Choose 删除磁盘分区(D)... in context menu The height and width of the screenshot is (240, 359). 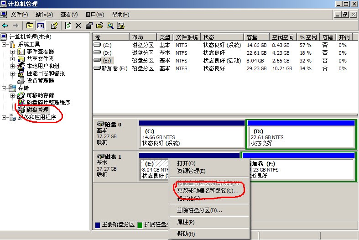click(x=209, y=210)
